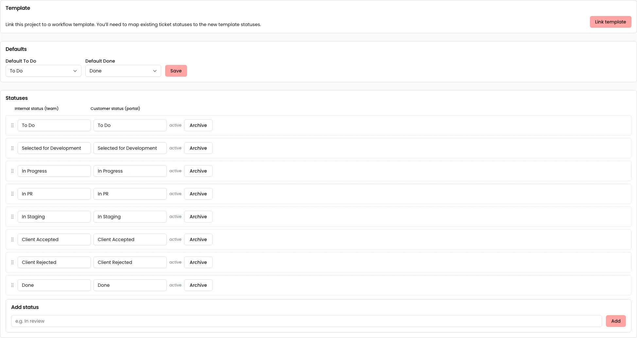The height and width of the screenshot is (338, 637).
Task: Click Add to create a new status
Action: coord(616,321)
